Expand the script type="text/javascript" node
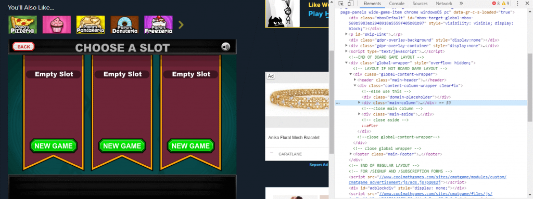Screen dimensions: 533x199 click(x=347, y=51)
